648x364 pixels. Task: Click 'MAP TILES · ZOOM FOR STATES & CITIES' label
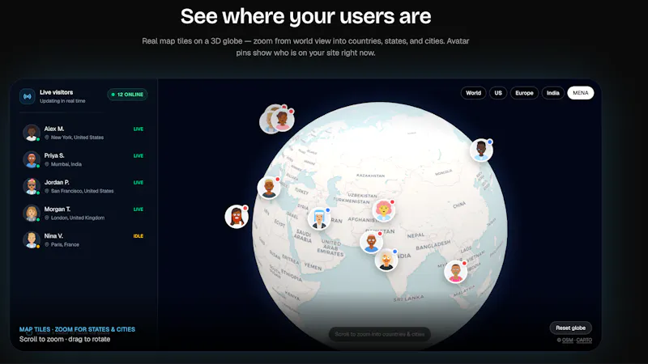click(x=77, y=329)
